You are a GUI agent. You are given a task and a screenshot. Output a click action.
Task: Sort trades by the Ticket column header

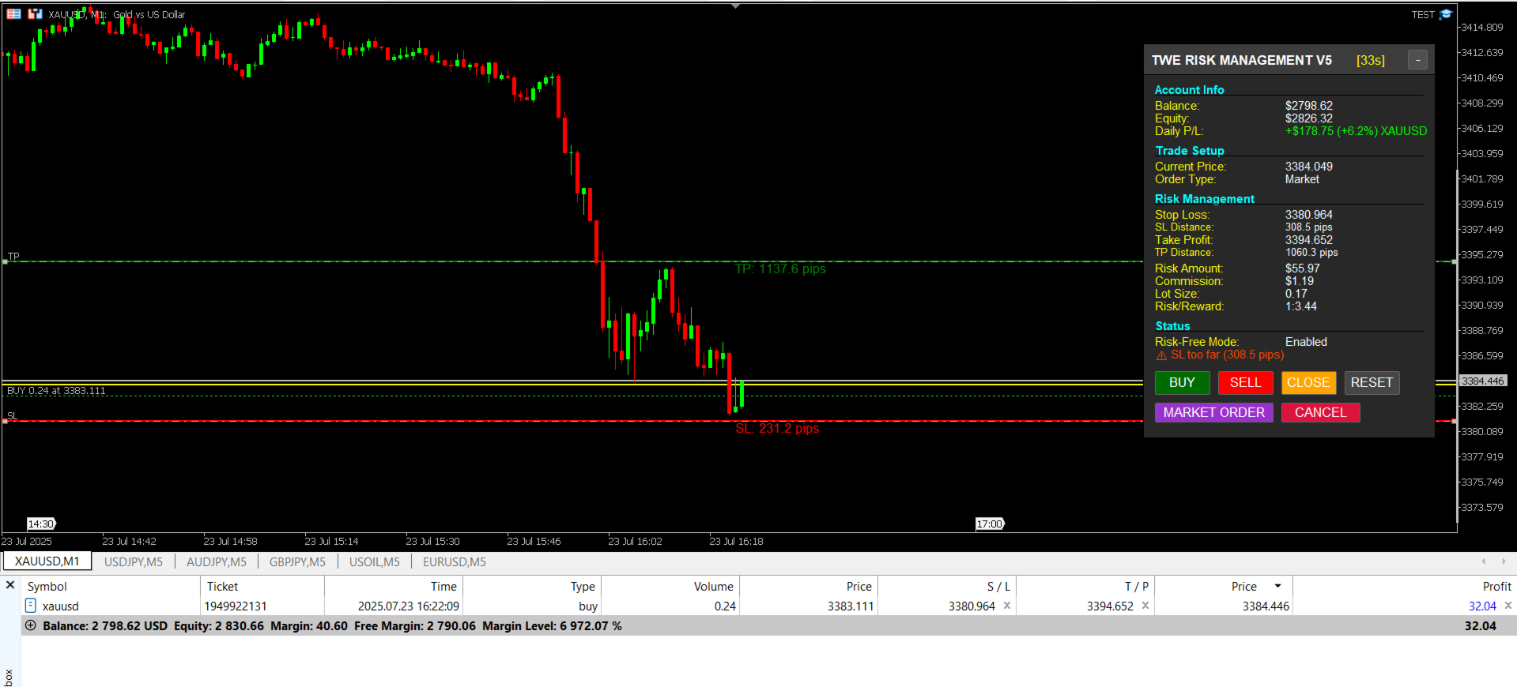[x=262, y=586]
